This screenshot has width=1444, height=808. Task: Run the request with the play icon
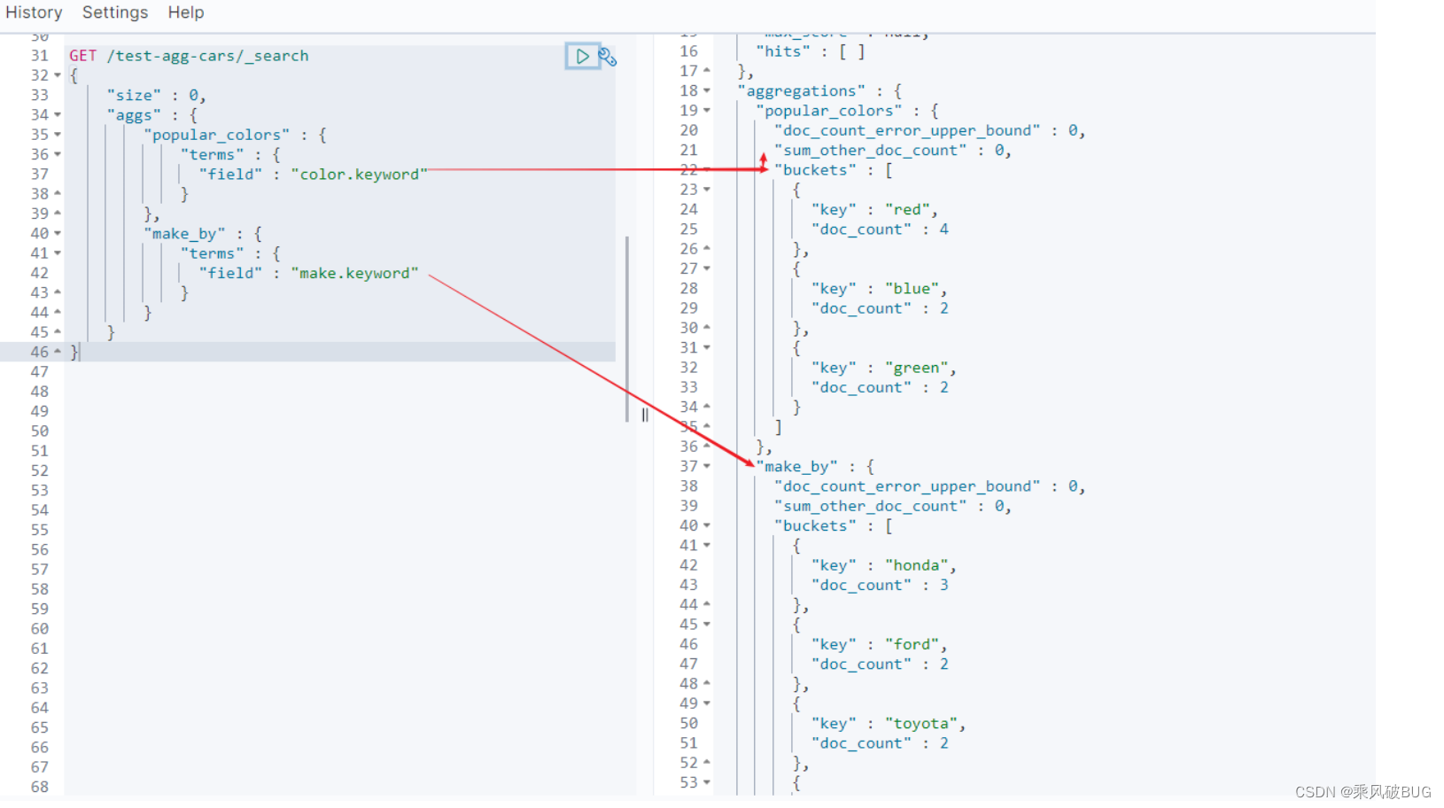click(582, 57)
